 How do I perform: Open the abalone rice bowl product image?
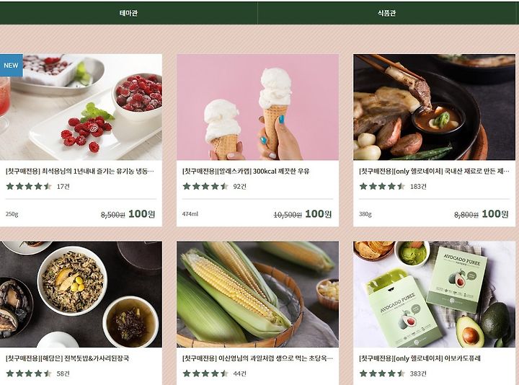tap(81, 294)
